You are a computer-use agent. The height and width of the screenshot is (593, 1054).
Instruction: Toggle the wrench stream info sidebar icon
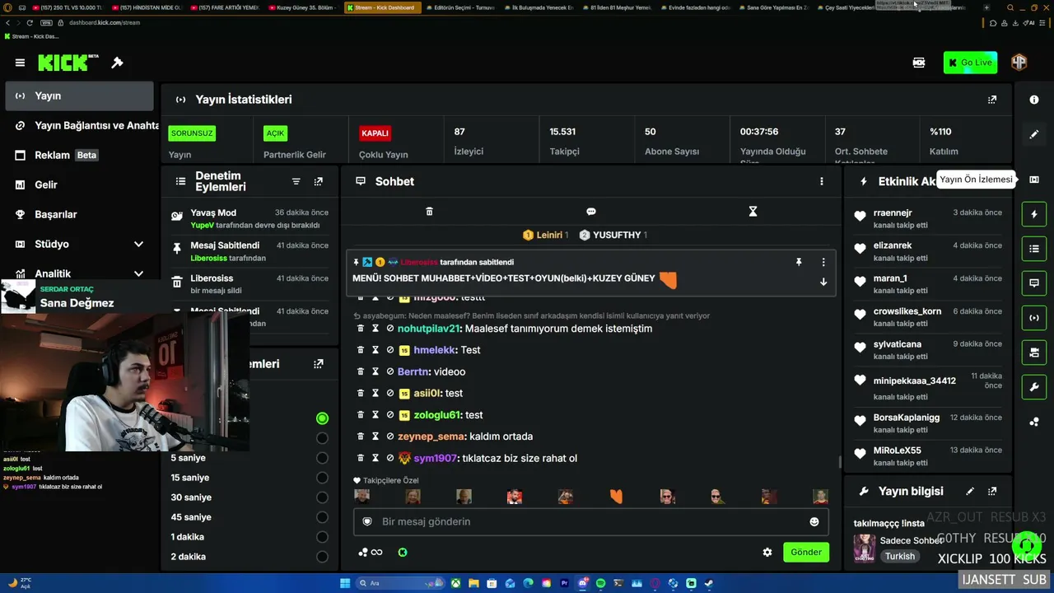1034,387
